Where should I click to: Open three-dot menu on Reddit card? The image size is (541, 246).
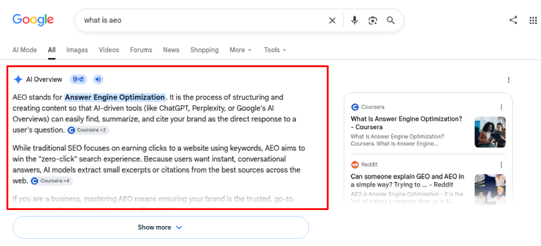click(502, 165)
